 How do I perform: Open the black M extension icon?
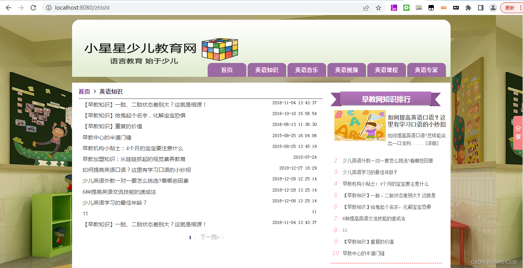[x=456, y=8]
